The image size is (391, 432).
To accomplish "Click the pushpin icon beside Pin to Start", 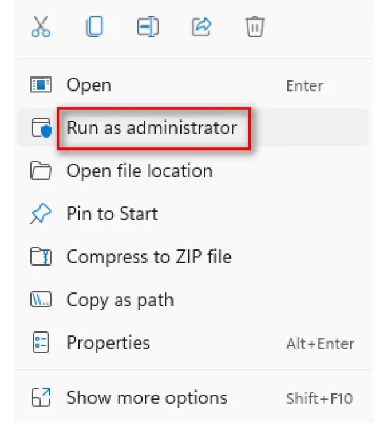I will (x=41, y=214).
